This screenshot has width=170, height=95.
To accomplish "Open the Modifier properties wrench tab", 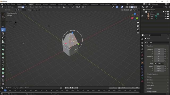I will [142, 66].
